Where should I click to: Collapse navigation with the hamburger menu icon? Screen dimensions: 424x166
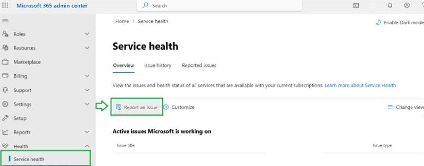(x=5, y=20)
